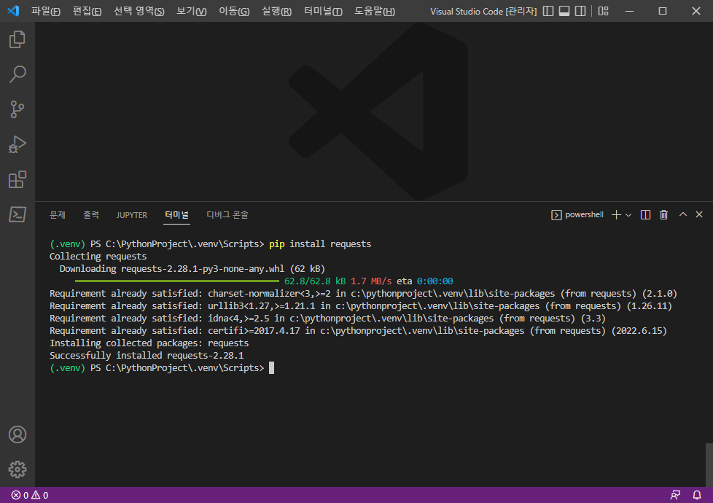Click the green download progress bar
713x503 pixels.
pos(177,281)
